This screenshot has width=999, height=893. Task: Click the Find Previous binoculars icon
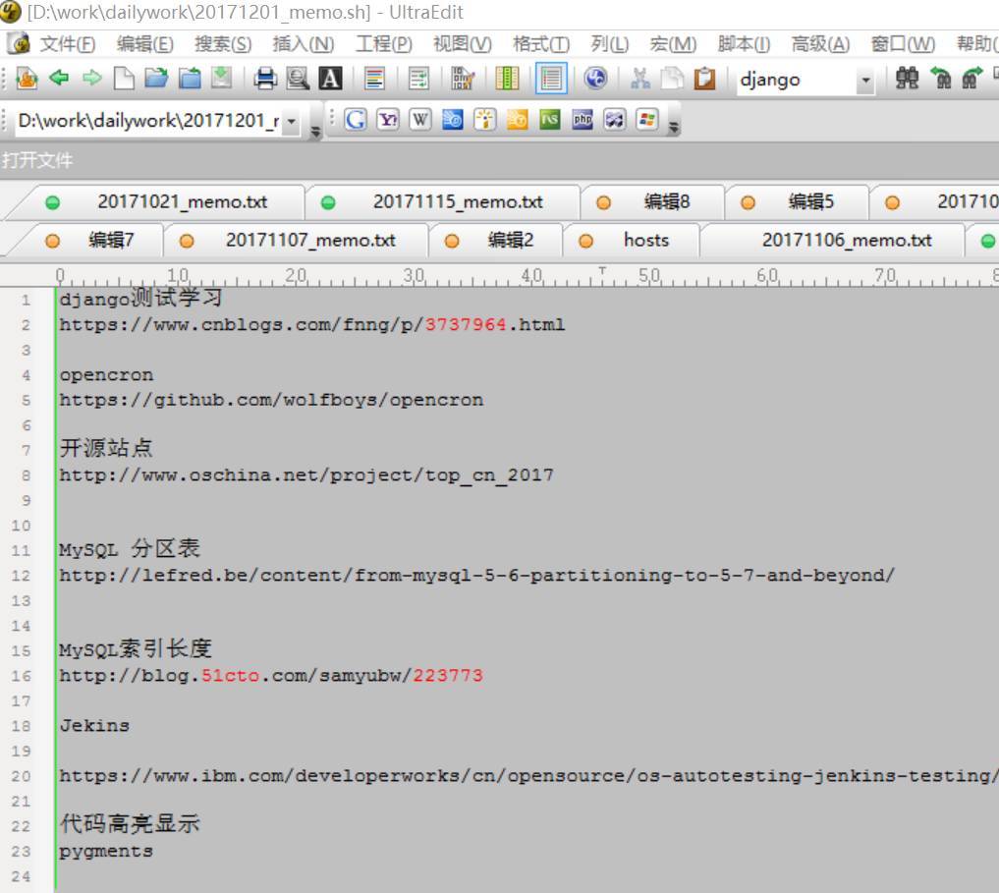[940, 79]
